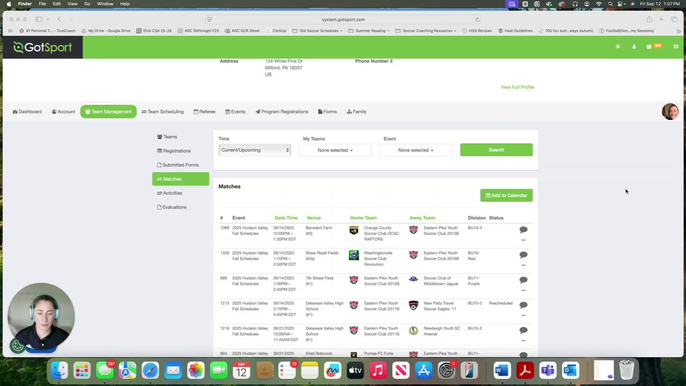686x386 pixels.
Task: Open the Family tab
Action: coord(356,112)
